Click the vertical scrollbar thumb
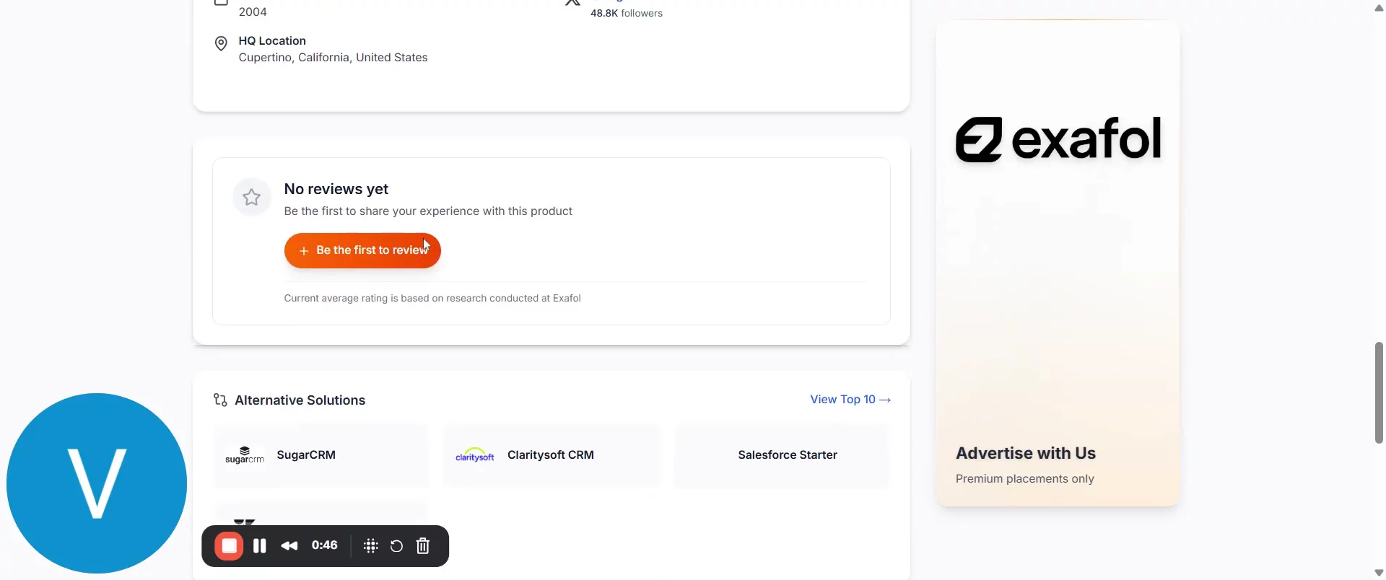The width and height of the screenshot is (1386, 580). click(x=1379, y=392)
